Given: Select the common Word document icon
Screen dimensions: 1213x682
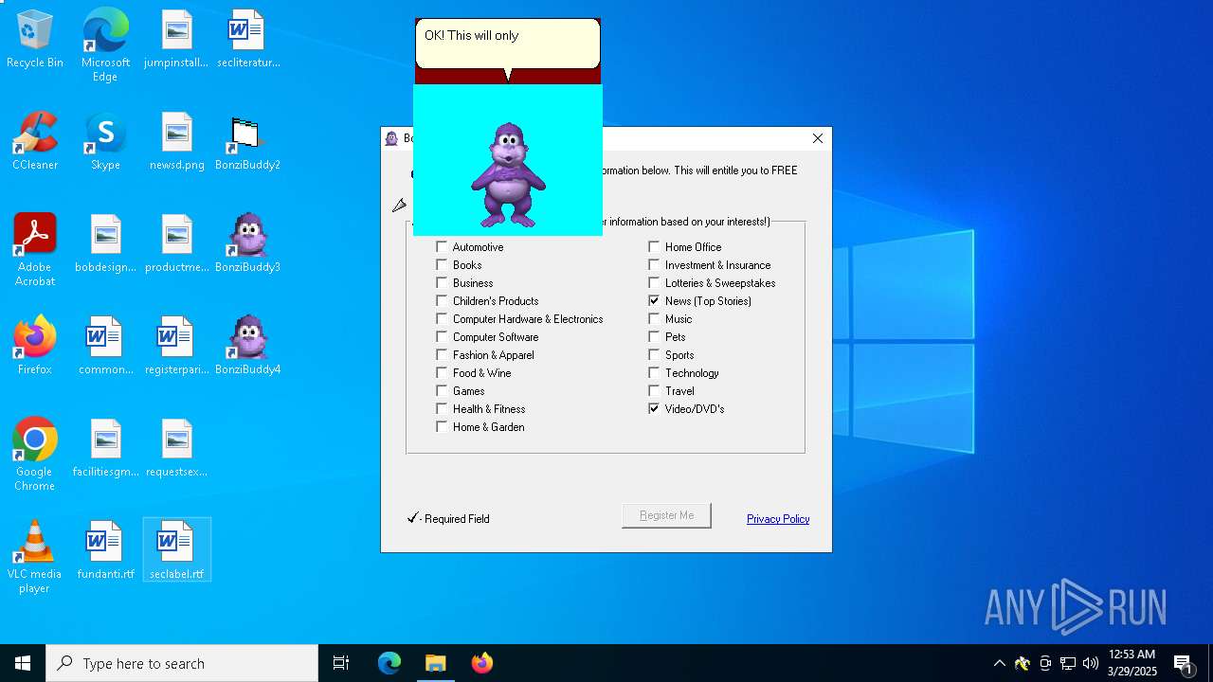Looking at the screenshot, I should pyautogui.click(x=105, y=347).
